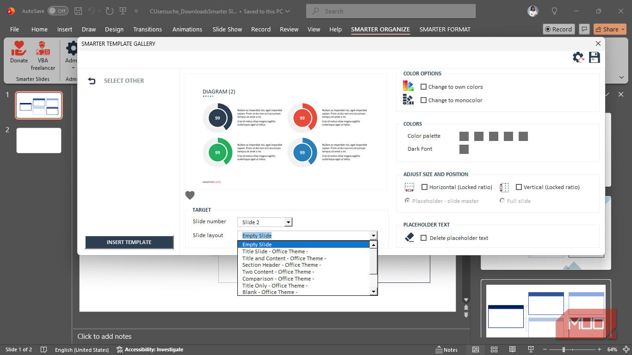Switch to Slide Sorter view icon
This screenshot has height=355, width=632.
click(x=494, y=349)
